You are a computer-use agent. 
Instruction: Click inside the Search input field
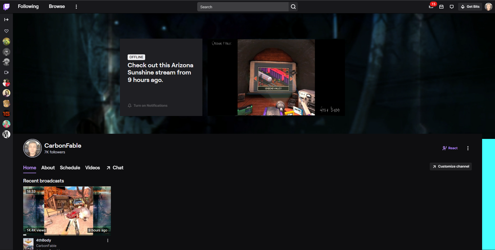tap(242, 7)
